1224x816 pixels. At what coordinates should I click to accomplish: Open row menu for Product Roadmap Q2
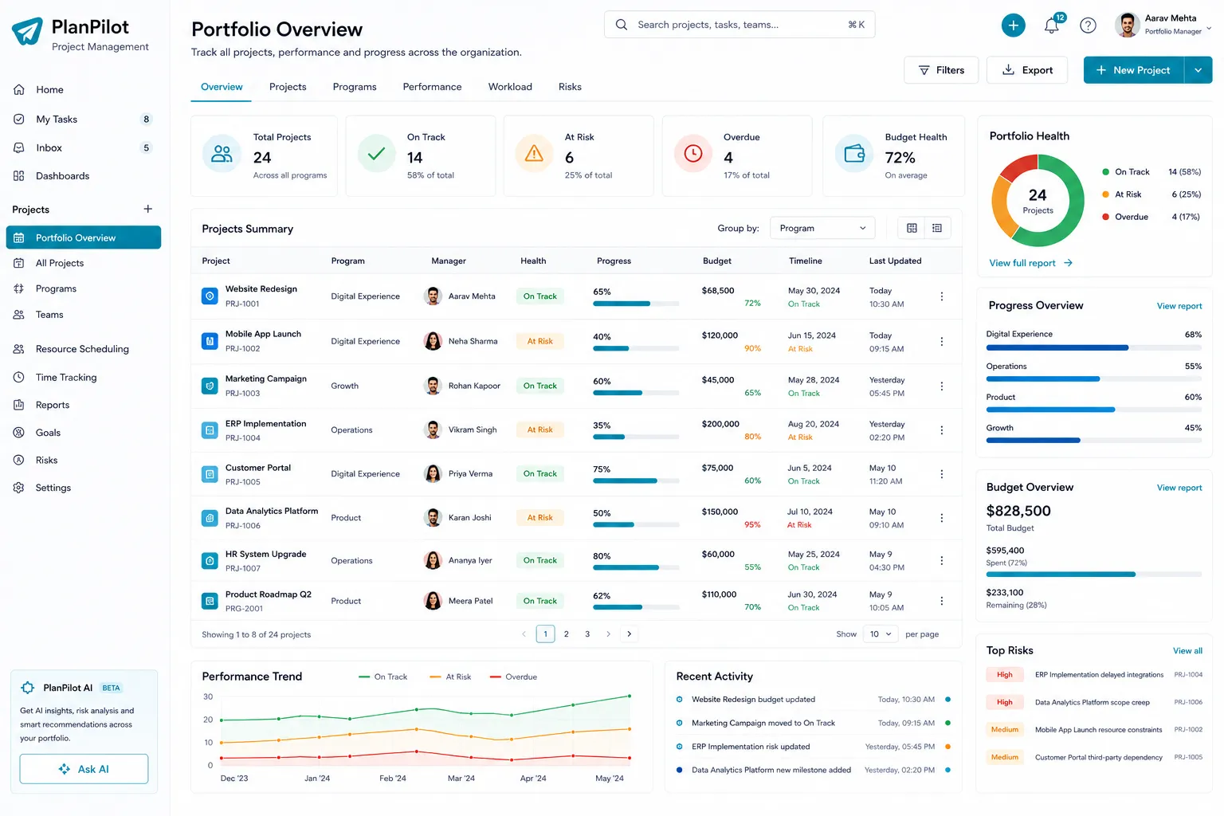(x=941, y=601)
